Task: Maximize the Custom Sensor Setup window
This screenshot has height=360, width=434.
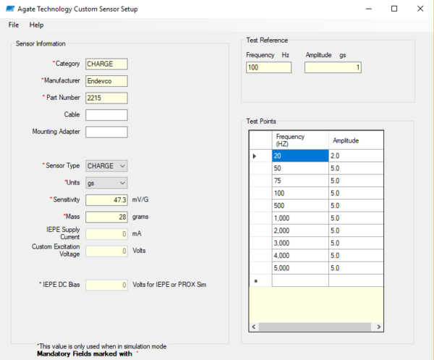Action: click(x=394, y=9)
